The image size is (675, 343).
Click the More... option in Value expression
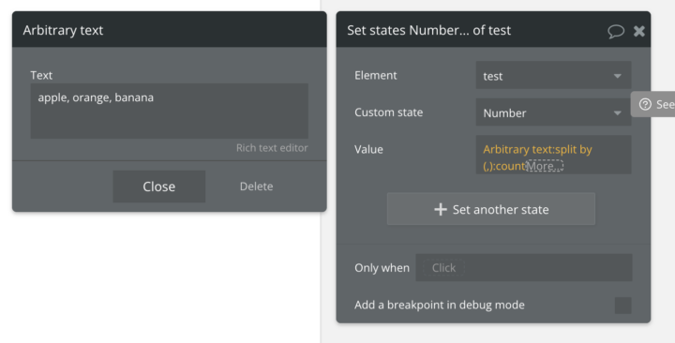coord(545,166)
